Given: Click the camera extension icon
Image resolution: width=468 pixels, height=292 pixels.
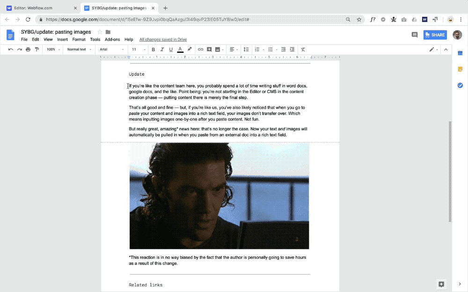Looking at the screenshot, I should [404, 19].
